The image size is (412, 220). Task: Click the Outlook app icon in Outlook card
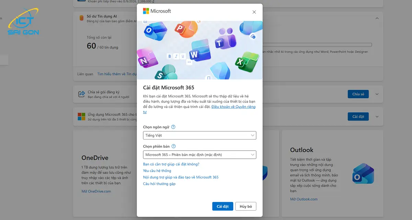click(x=363, y=174)
